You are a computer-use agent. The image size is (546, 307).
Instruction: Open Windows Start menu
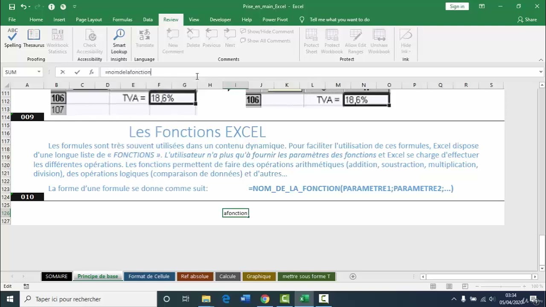pyautogui.click(x=10, y=299)
